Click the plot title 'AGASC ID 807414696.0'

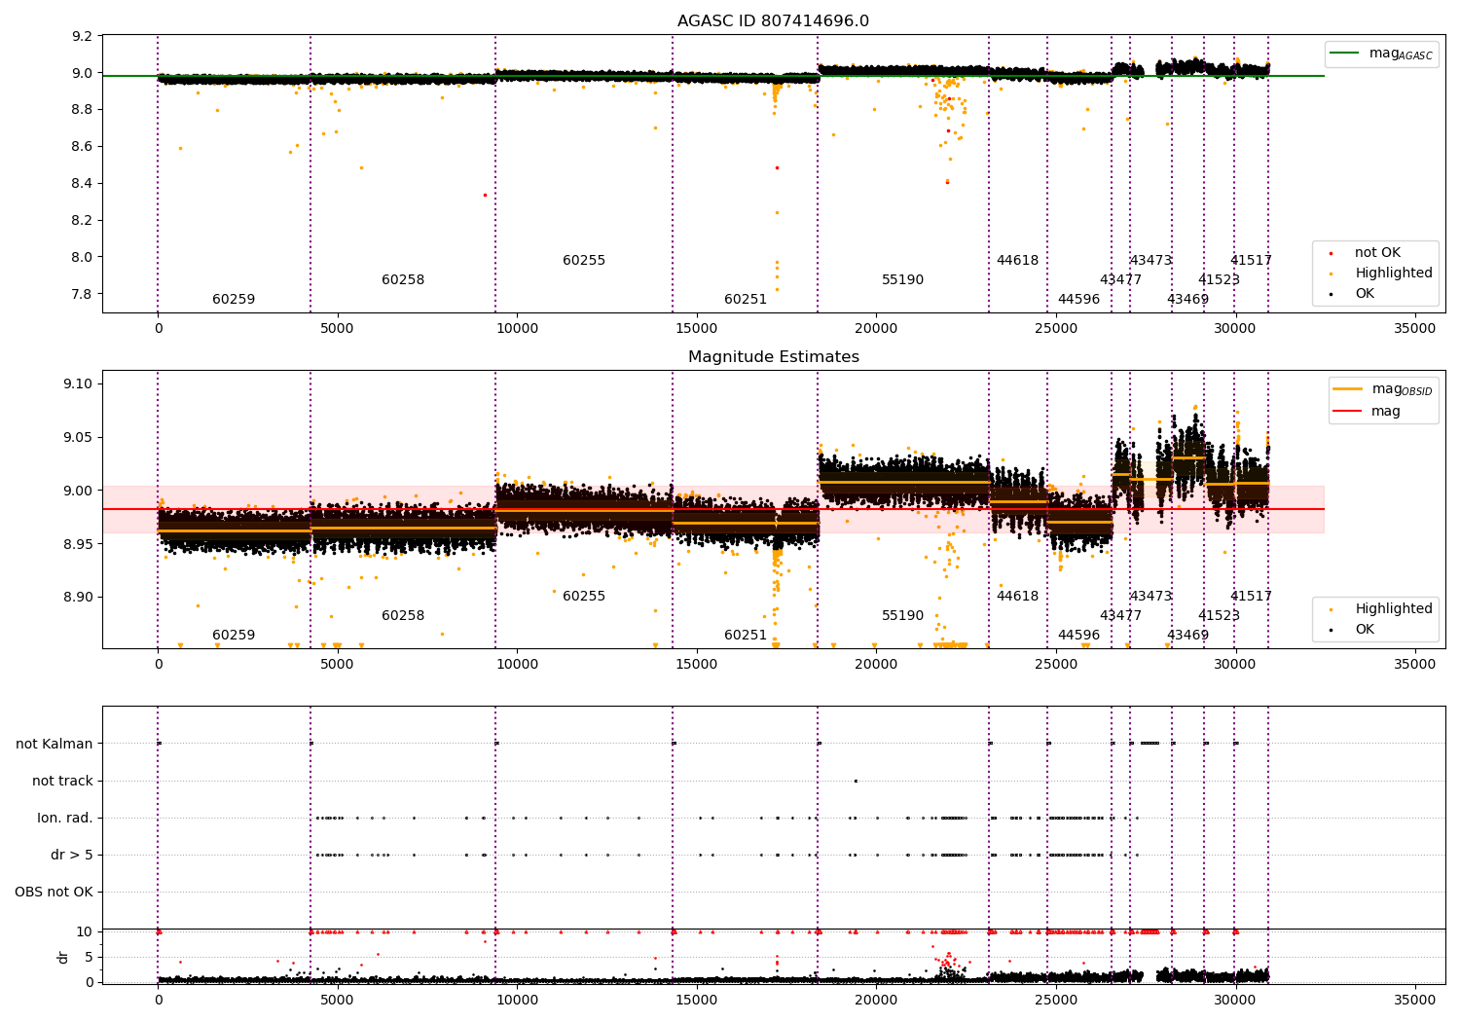773,21
